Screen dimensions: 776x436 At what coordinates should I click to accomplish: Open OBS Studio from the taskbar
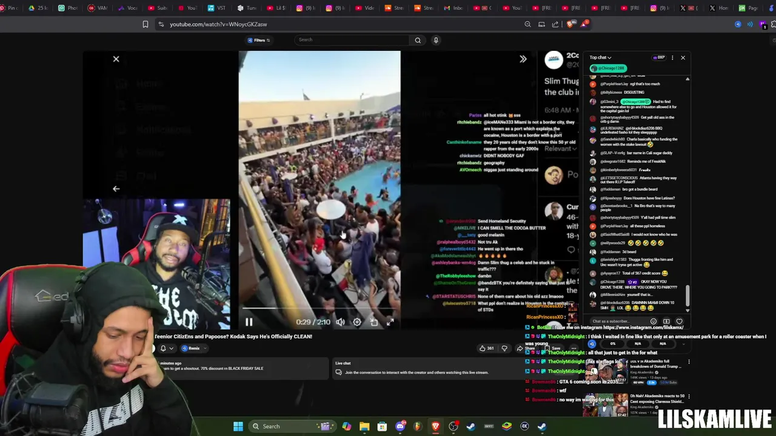pyautogui.click(x=453, y=426)
